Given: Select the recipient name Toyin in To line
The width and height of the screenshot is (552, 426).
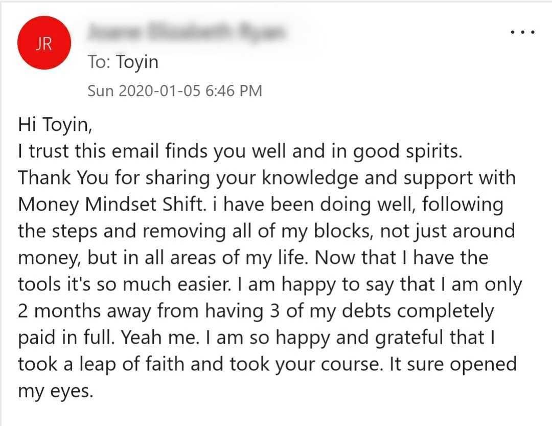Looking at the screenshot, I should (x=137, y=62).
